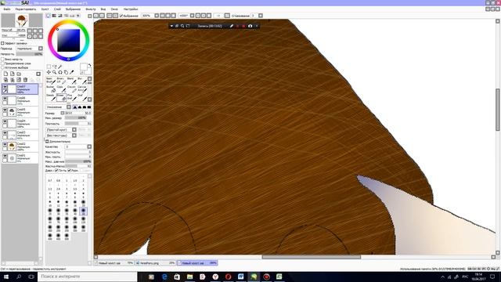Choose the Eraser brush tool
The height and width of the screenshot is (282, 501).
click(61, 97)
